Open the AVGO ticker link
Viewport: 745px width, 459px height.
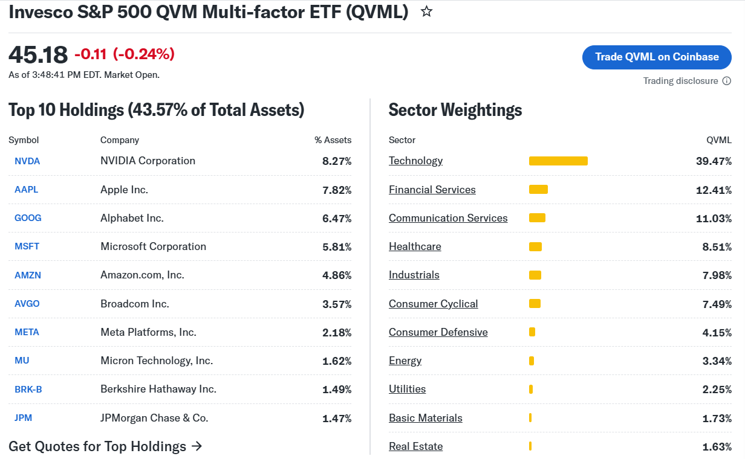[x=27, y=304]
